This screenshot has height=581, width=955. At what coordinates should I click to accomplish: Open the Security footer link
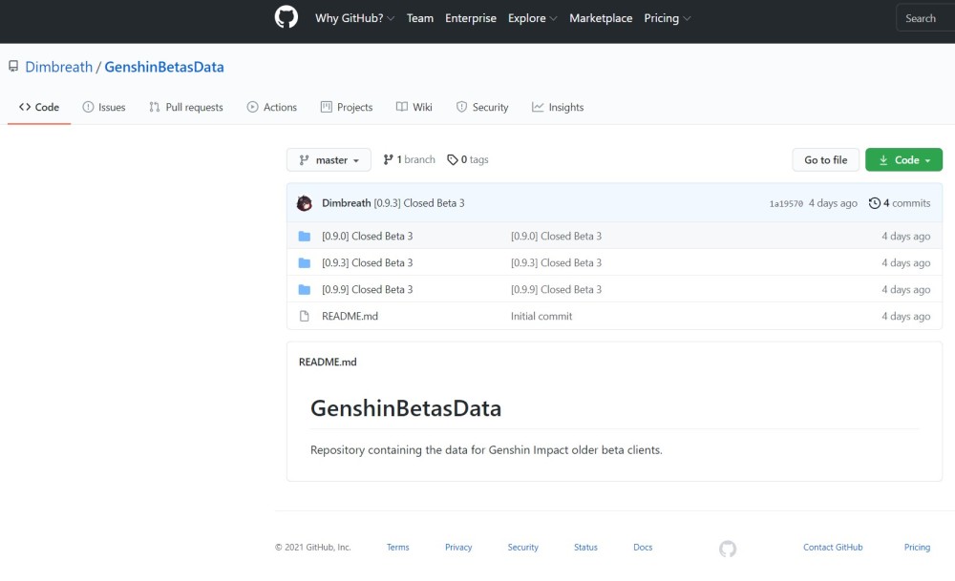point(523,548)
